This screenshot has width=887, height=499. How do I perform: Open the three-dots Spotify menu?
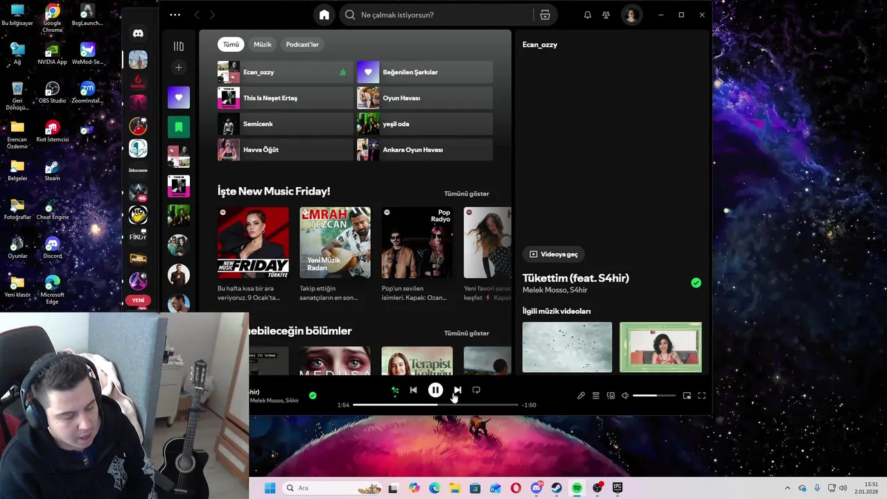pos(175,15)
